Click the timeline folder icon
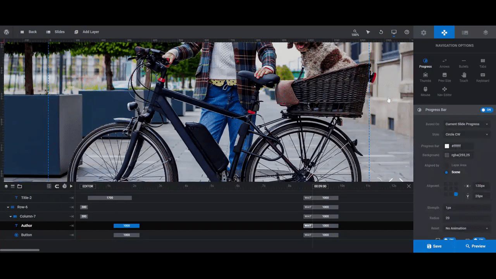This screenshot has height=279, width=496. click(x=19, y=186)
